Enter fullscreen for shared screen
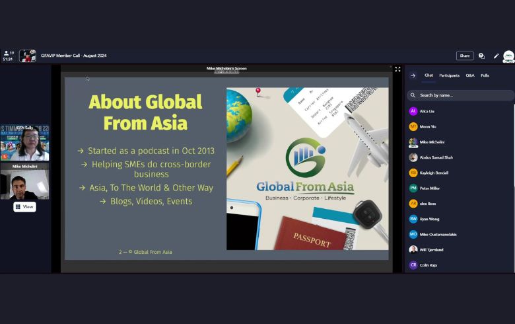 pos(397,69)
